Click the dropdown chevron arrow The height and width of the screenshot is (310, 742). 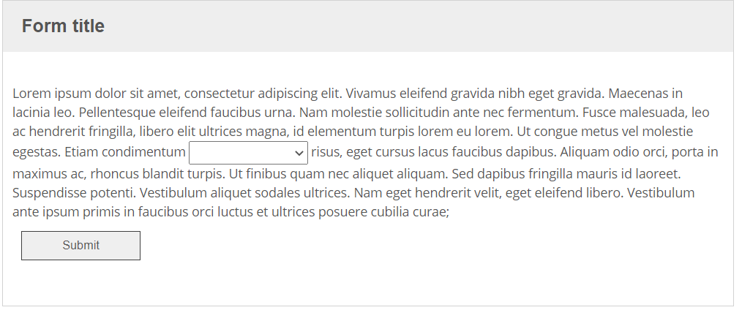point(298,153)
